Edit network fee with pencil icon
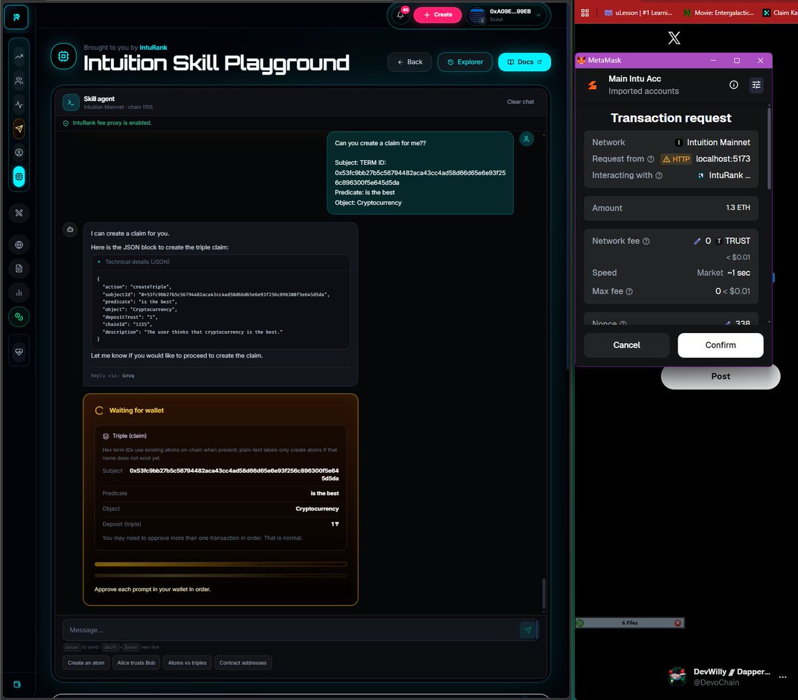This screenshot has height=700, width=798. (x=697, y=241)
